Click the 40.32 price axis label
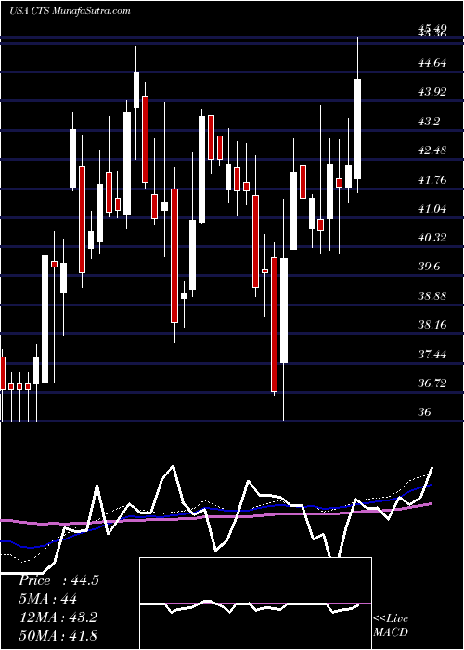 [432, 238]
